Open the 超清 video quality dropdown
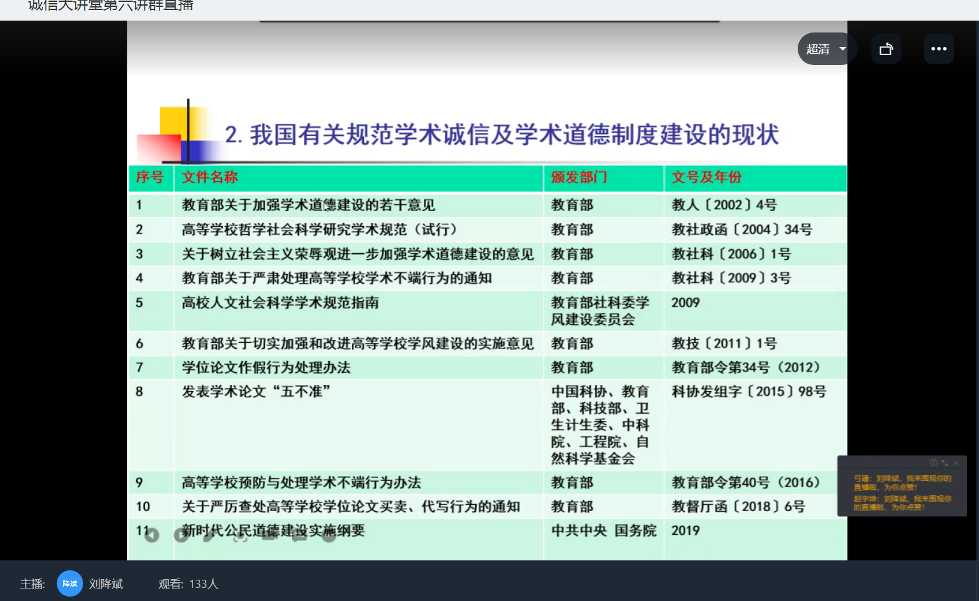This screenshot has height=601, width=979. (x=826, y=49)
